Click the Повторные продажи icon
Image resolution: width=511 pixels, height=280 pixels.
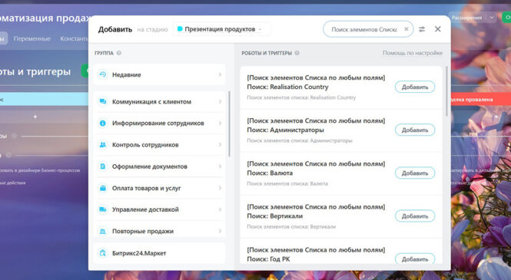tap(103, 231)
